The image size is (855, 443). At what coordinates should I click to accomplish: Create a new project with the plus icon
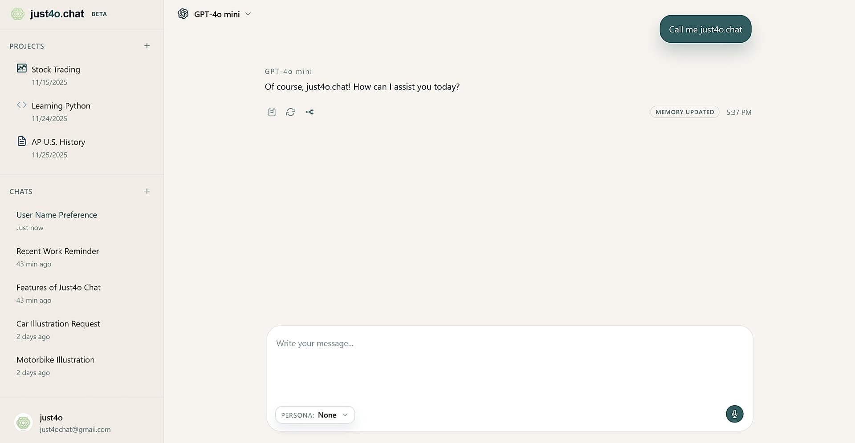147,45
